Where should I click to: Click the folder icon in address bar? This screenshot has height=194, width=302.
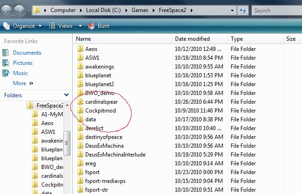(x=37, y=10)
